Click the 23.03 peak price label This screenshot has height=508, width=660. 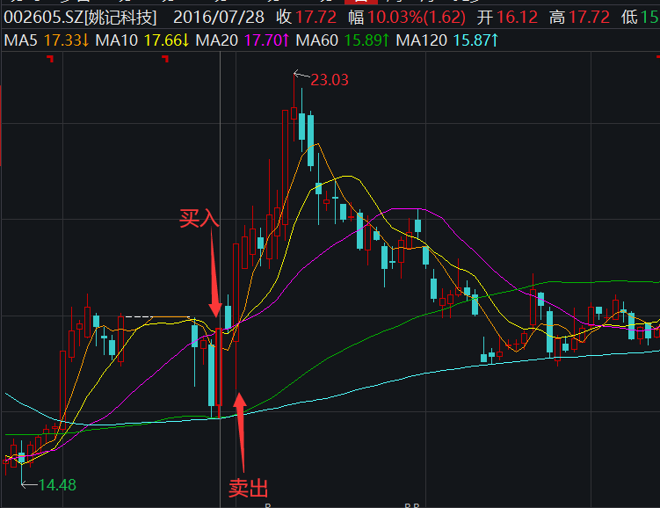coord(330,80)
